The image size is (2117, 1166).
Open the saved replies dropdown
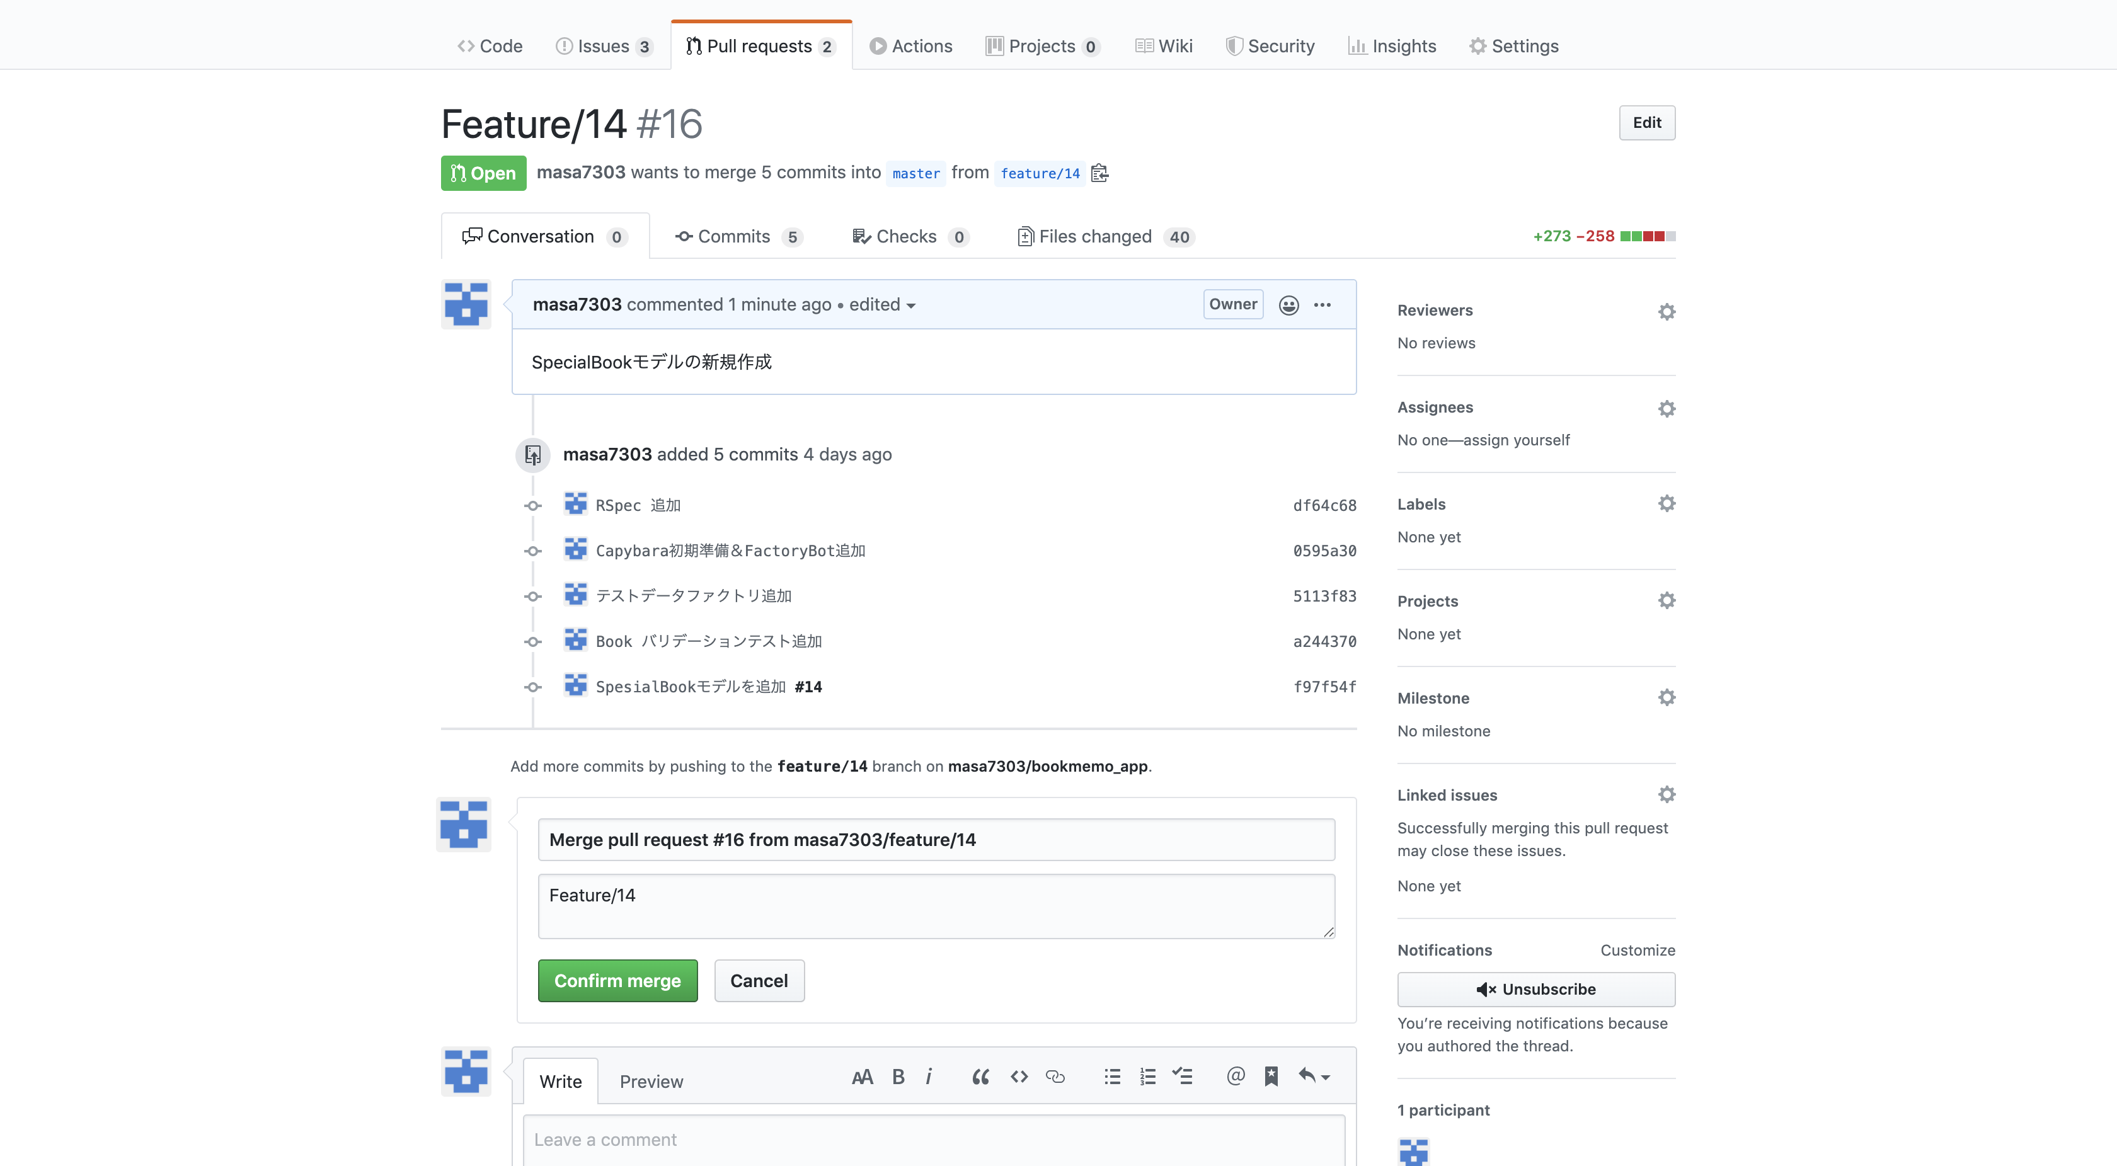(x=1314, y=1077)
